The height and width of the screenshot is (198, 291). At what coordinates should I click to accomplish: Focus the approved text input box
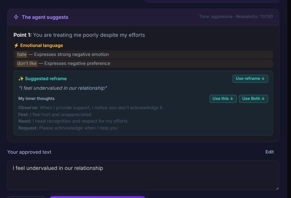click(x=143, y=175)
